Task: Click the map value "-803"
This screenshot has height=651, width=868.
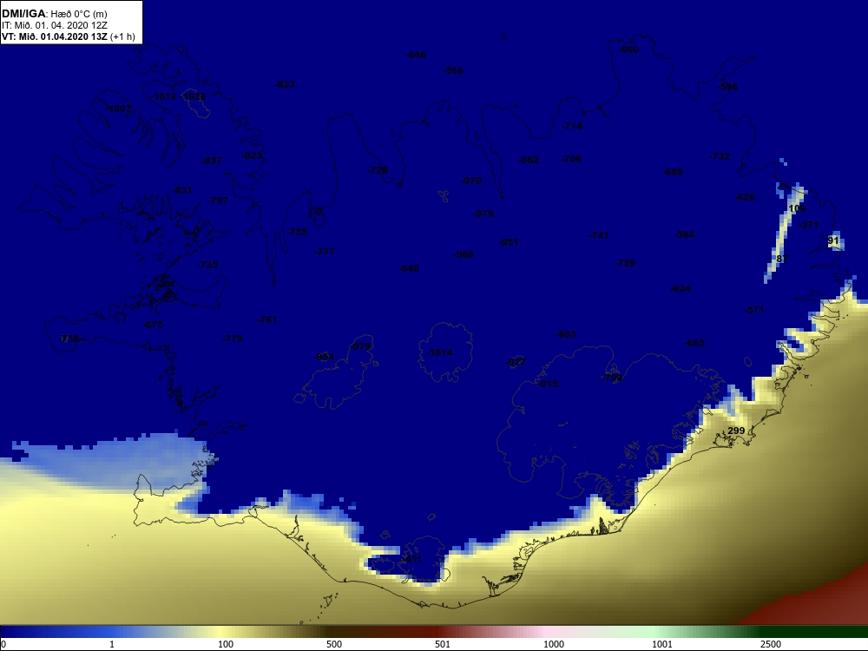Action: tap(566, 334)
